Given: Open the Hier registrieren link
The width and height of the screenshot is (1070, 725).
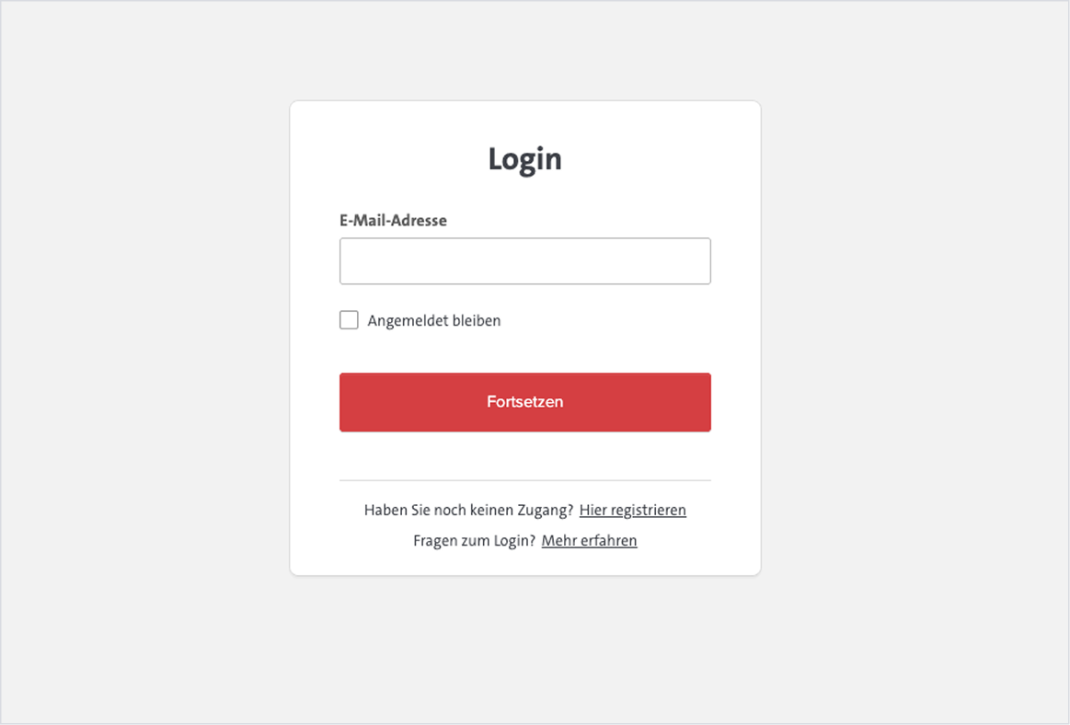Looking at the screenshot, I should pos(632,510).
